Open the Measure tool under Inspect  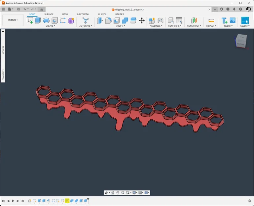click(x=211, y=20)
